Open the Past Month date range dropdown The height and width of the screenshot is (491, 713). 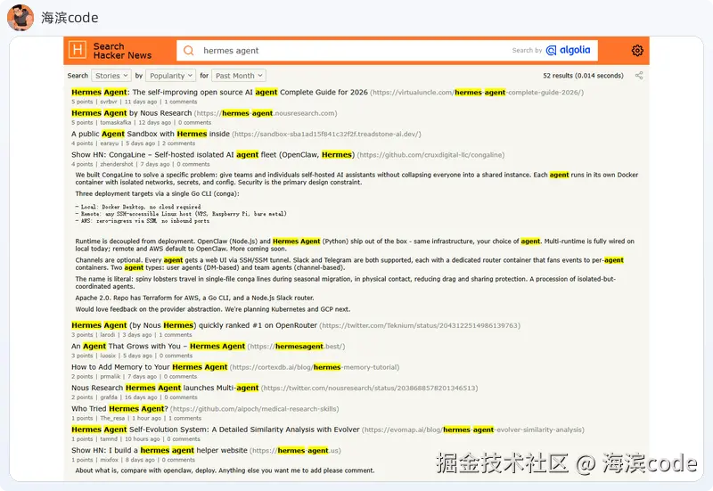[239, 76]
